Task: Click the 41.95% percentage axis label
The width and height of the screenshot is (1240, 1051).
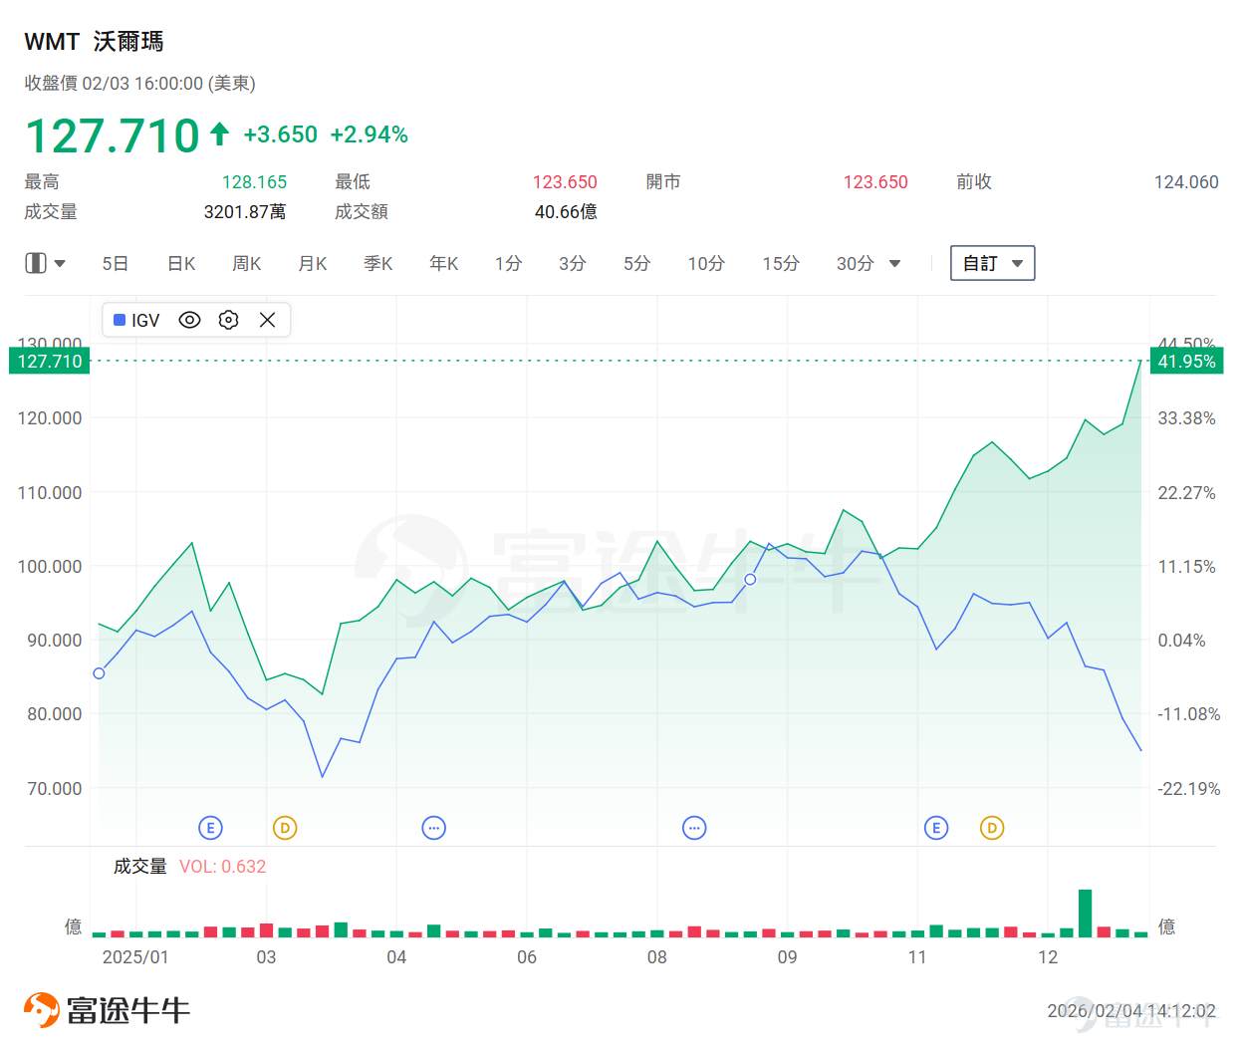Action: (x=1186, y=361)
